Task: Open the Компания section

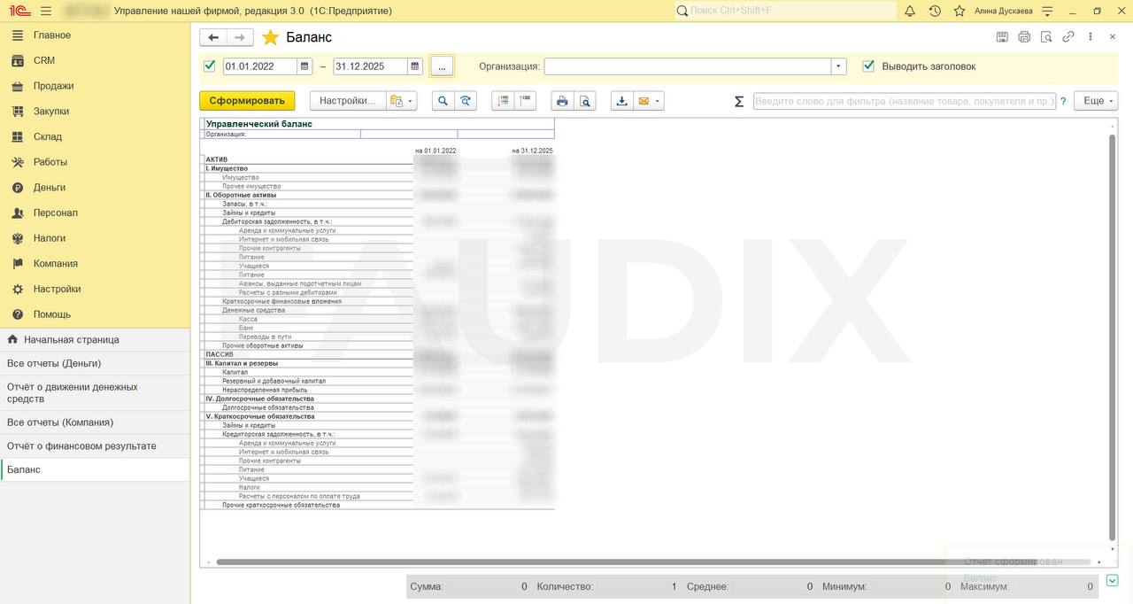Action: [x=95, y=264]
